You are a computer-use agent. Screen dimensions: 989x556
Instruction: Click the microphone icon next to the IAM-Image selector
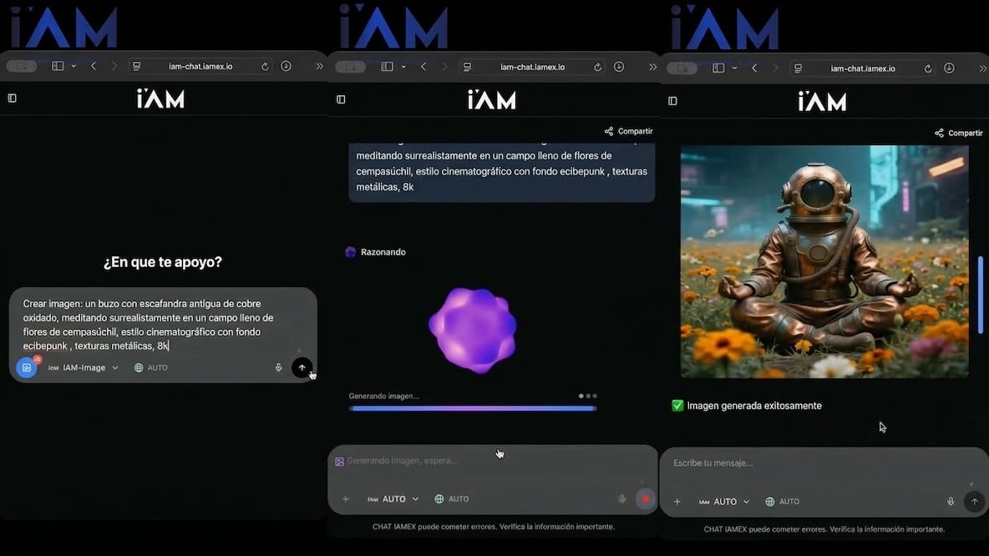(x=278, y=367)
